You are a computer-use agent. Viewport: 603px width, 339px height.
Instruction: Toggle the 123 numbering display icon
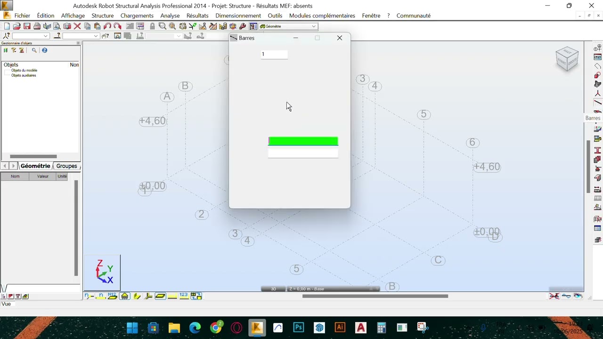(x=184, y=296)
